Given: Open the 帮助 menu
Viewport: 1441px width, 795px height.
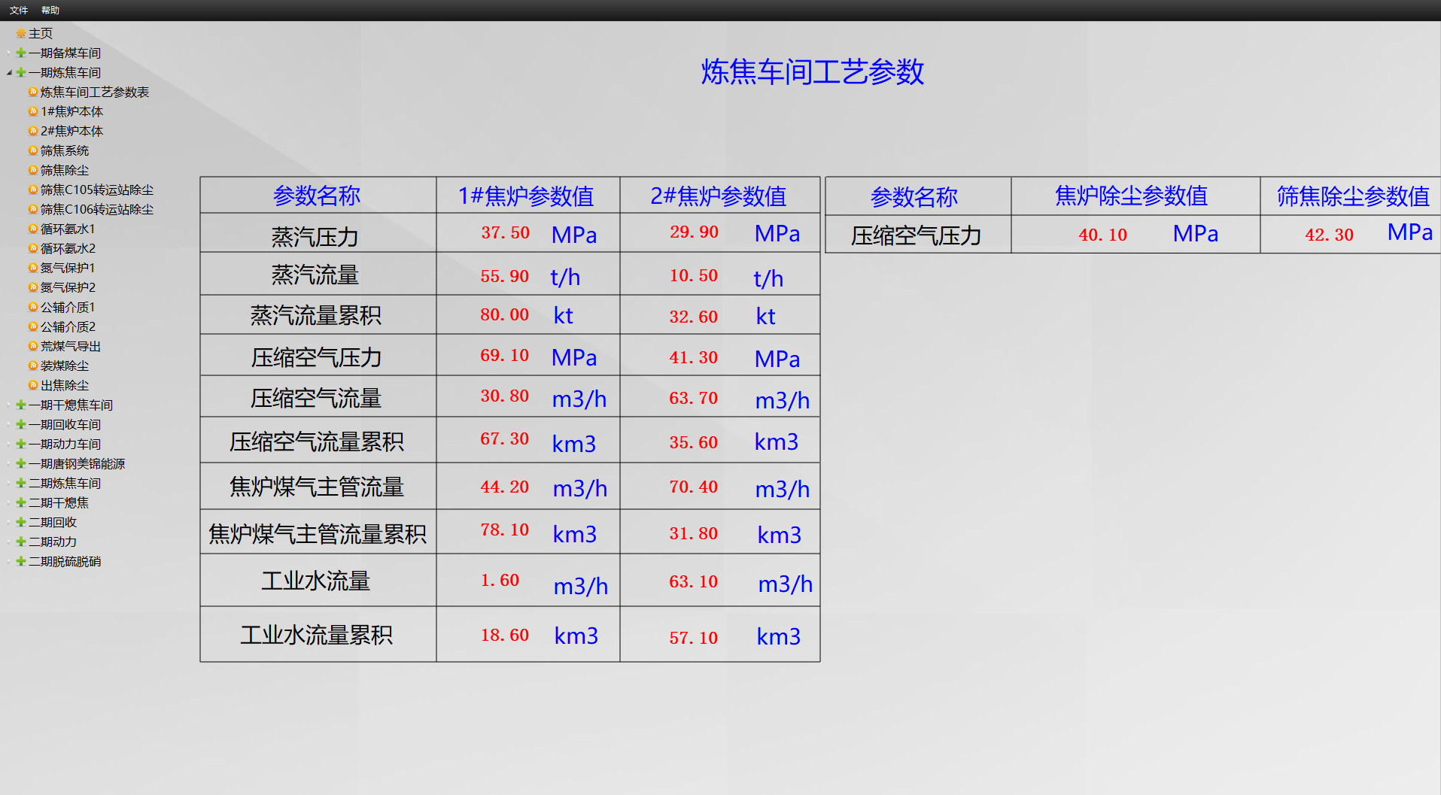Looking at the screenshot, I should pos(50,10).
